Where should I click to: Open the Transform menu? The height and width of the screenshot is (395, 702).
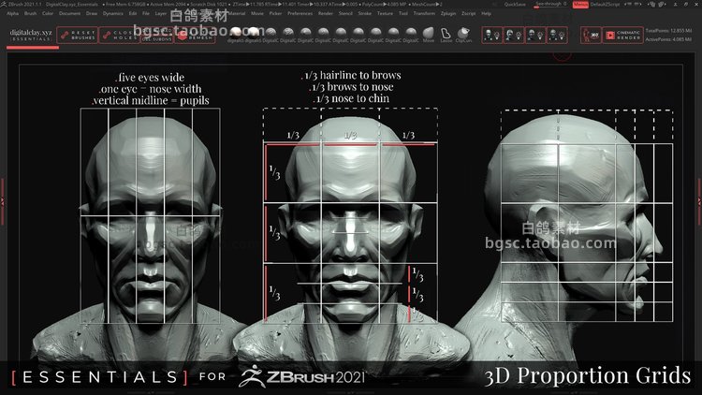pos(424,13)
